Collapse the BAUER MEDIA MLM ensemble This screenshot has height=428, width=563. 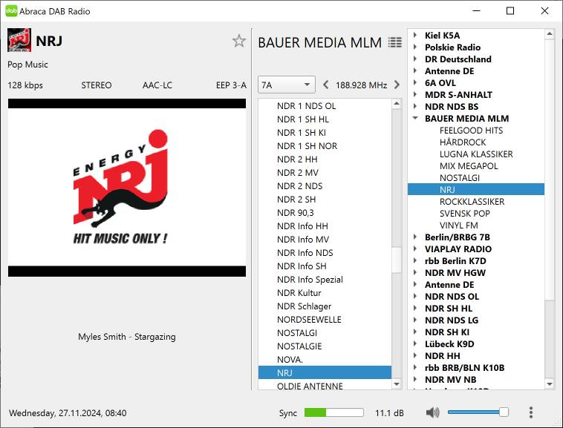(414, 119)
